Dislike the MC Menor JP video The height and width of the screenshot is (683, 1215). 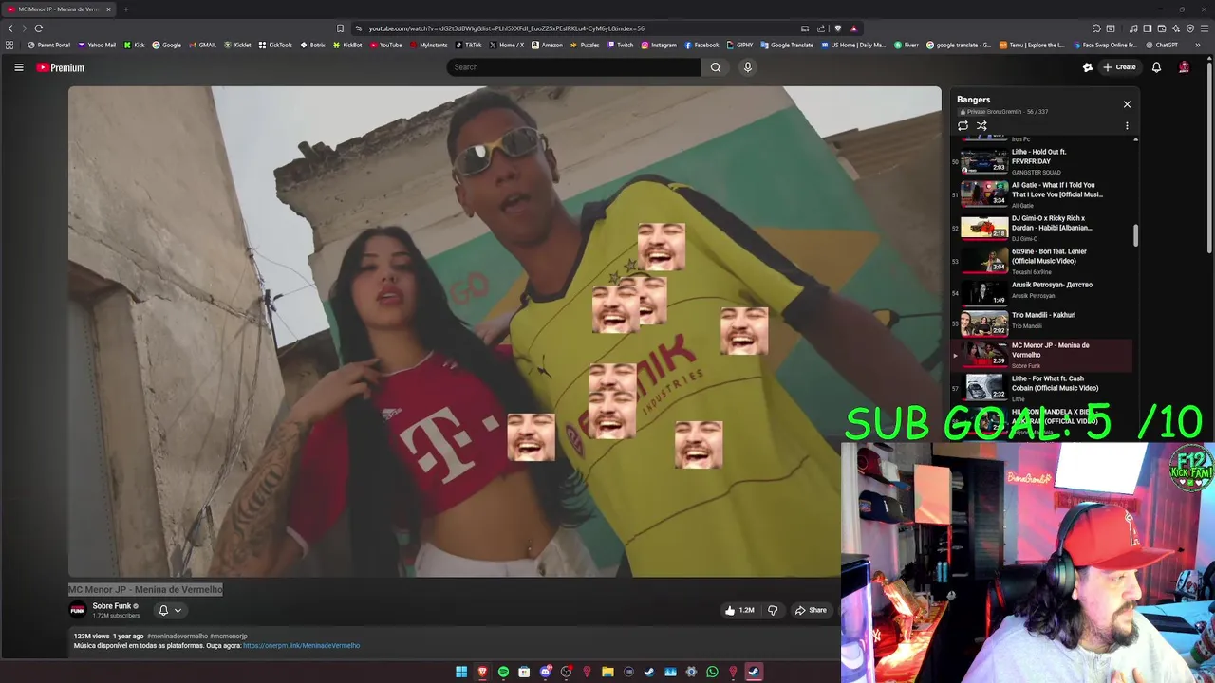pos(773,610)
